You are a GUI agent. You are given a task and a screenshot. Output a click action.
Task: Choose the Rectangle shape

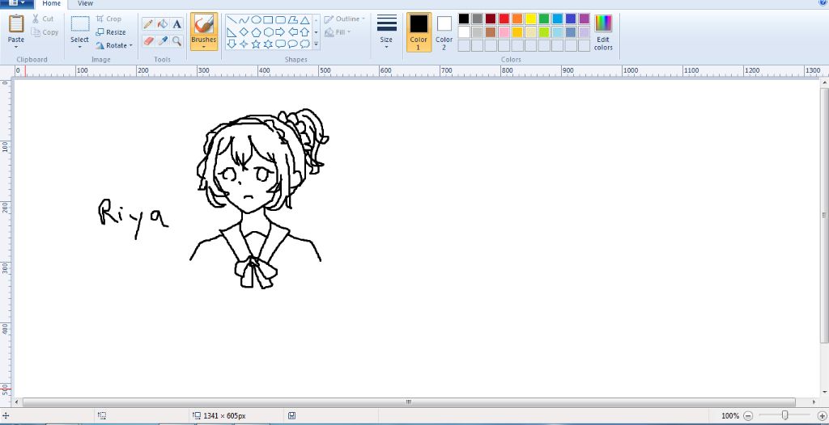tap(268, 20)
